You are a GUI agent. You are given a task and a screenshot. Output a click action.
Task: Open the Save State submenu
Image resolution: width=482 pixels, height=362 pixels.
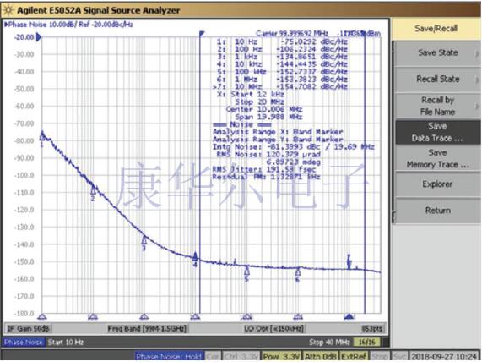tap(438, 53)
